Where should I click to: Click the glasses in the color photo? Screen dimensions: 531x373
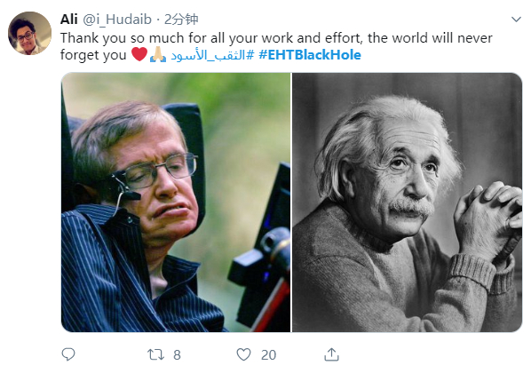[x=155, y=172]
